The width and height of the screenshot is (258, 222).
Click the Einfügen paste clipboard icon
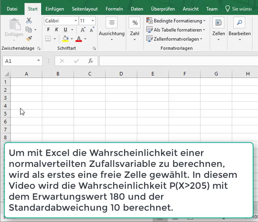[x=14, y=25]
